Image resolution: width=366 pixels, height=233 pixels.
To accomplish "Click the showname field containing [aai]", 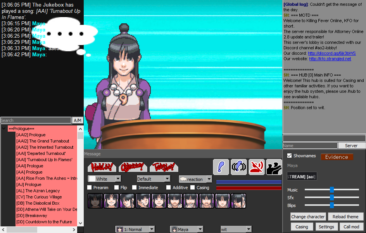I will pos(302,176).
